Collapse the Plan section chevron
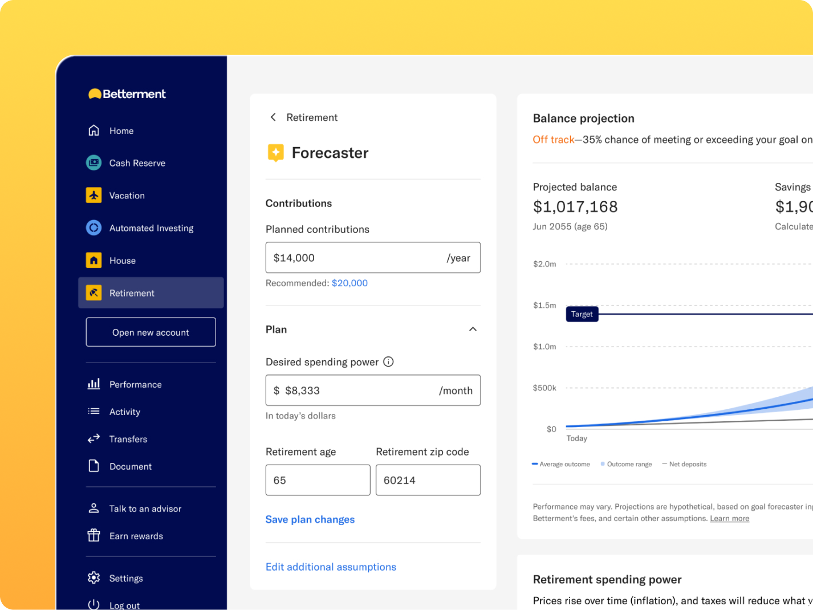The image size is (813, 610). (473, 330)
